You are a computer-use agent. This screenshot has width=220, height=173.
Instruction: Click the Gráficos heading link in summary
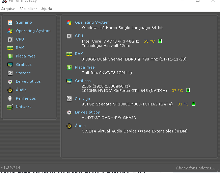click(83, 81)
